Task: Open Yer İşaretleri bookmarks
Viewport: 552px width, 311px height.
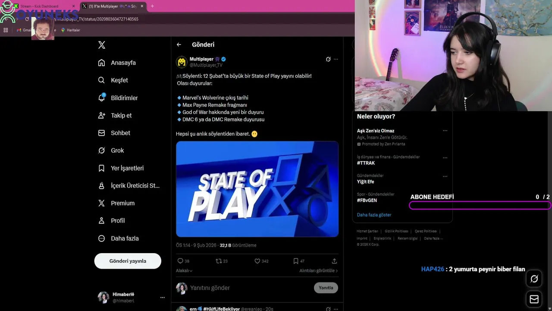Action: tap(121, 168)
